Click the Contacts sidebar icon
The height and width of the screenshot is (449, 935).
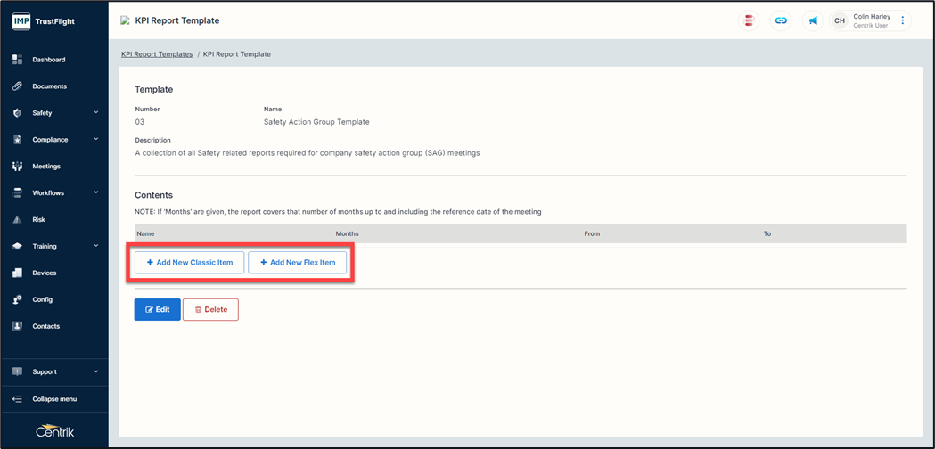click(x=17, y=326)
